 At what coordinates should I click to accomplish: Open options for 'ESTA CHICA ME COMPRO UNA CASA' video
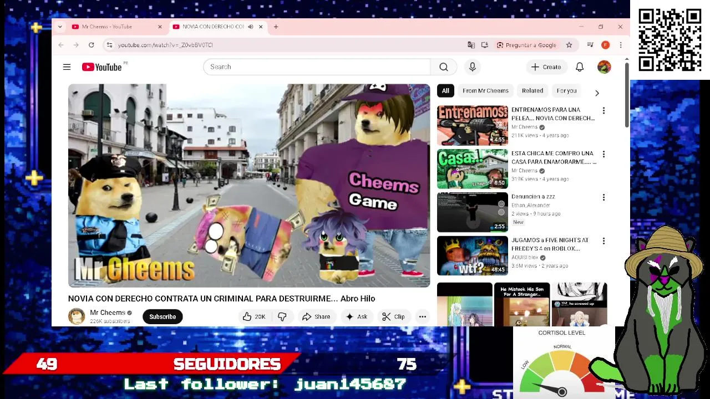603,154
